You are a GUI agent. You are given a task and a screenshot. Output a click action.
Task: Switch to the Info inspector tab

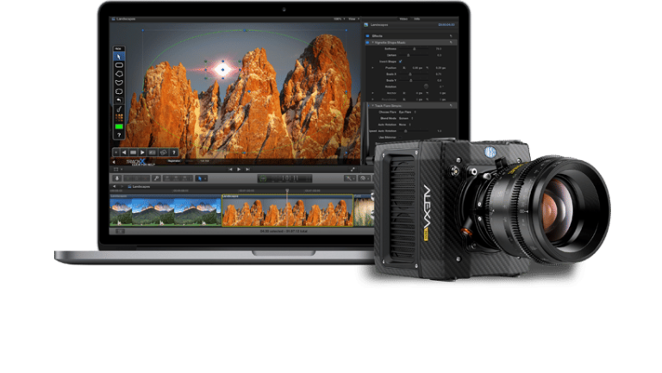click(x=417, y=19)
